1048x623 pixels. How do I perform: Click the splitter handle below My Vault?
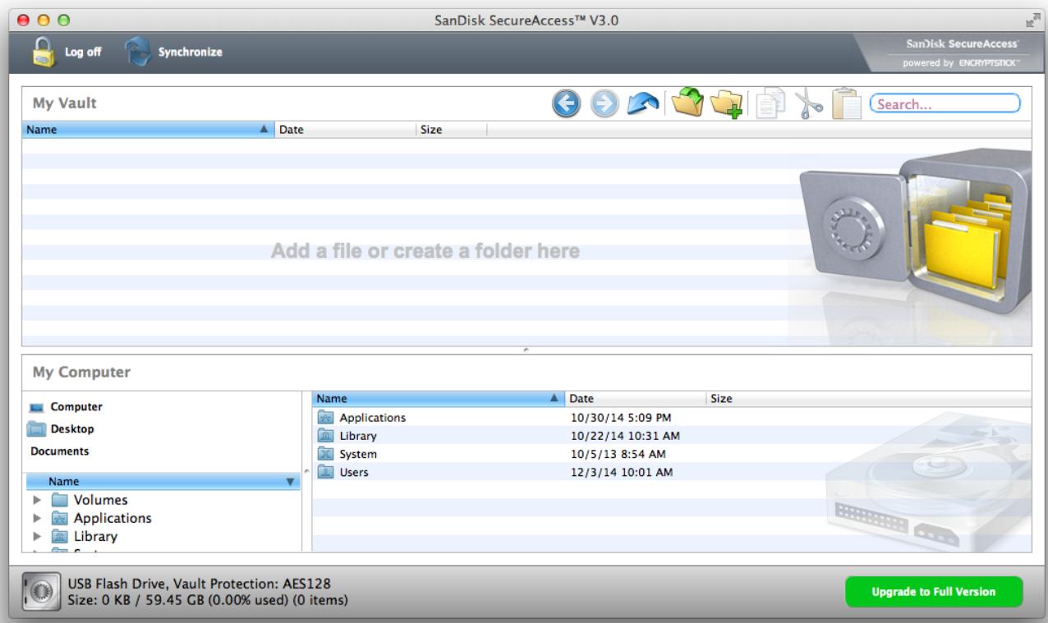(x=525, y=350)
